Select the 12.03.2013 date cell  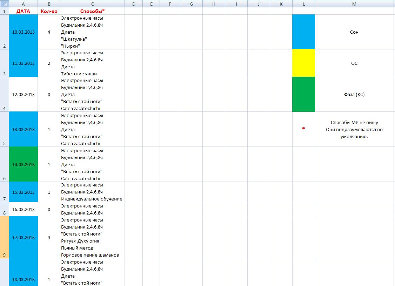coord(23,94)
